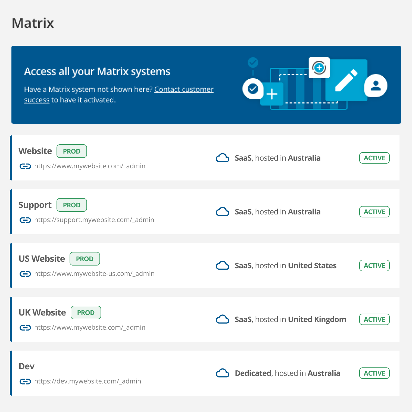Open the https://www.mywebsite-us.com/_admin link
Image resolution: width=412 pixels, height=412 pixels.
click(x=94, y=274)
